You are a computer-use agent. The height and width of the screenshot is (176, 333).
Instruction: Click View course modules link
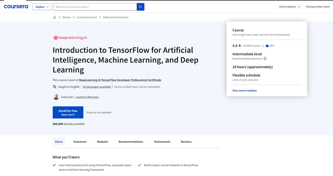[244, 91]
